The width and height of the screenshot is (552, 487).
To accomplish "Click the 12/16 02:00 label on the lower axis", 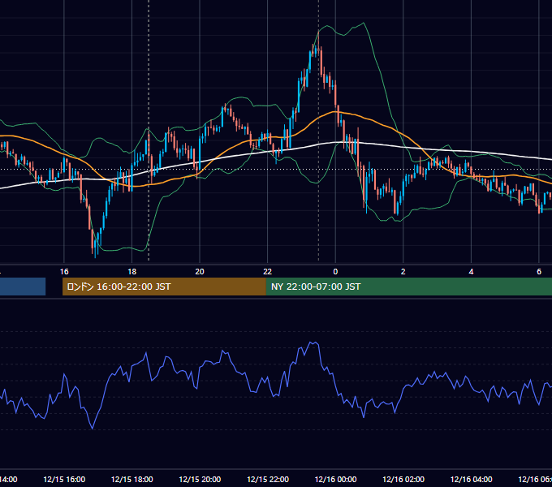I will (403, 479).
